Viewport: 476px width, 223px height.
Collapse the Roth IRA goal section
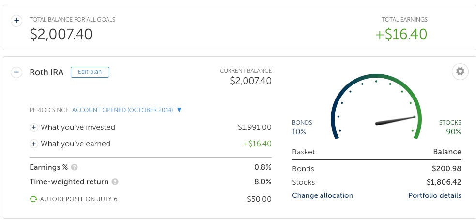coord(16,72)
